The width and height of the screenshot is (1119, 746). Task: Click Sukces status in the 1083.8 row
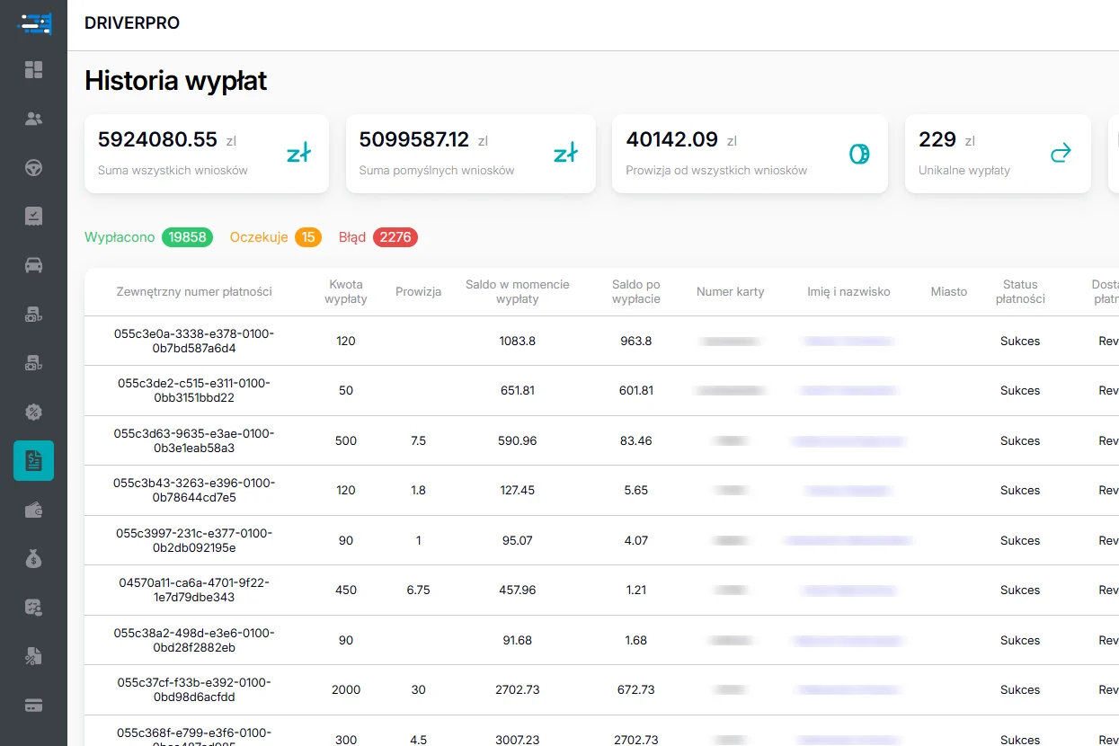[x=1020, y=341]
